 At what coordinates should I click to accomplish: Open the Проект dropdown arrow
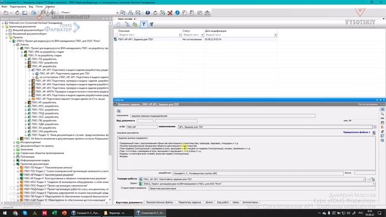374,184
